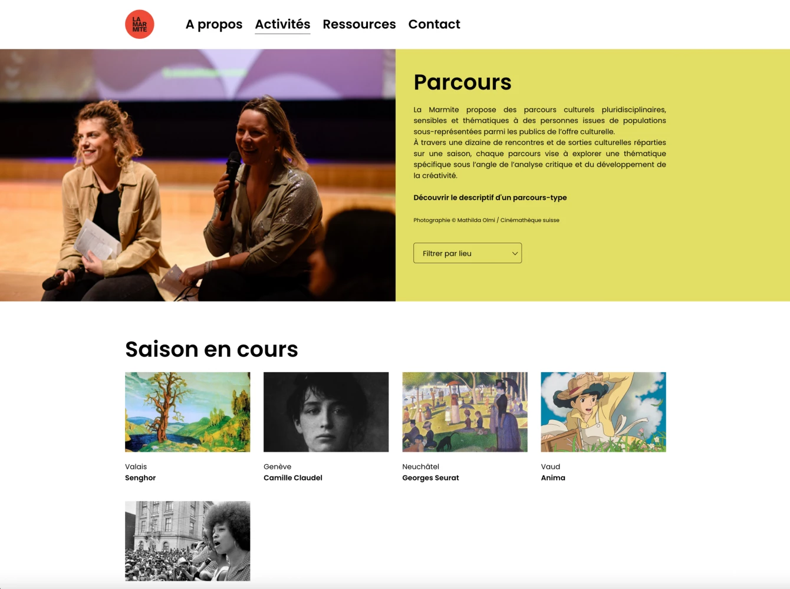Image resolution: width=790 pixels, height=589 pixels.
Task: Open the Senghor landscape painting thumbnail
Action: tap(187, 412)
